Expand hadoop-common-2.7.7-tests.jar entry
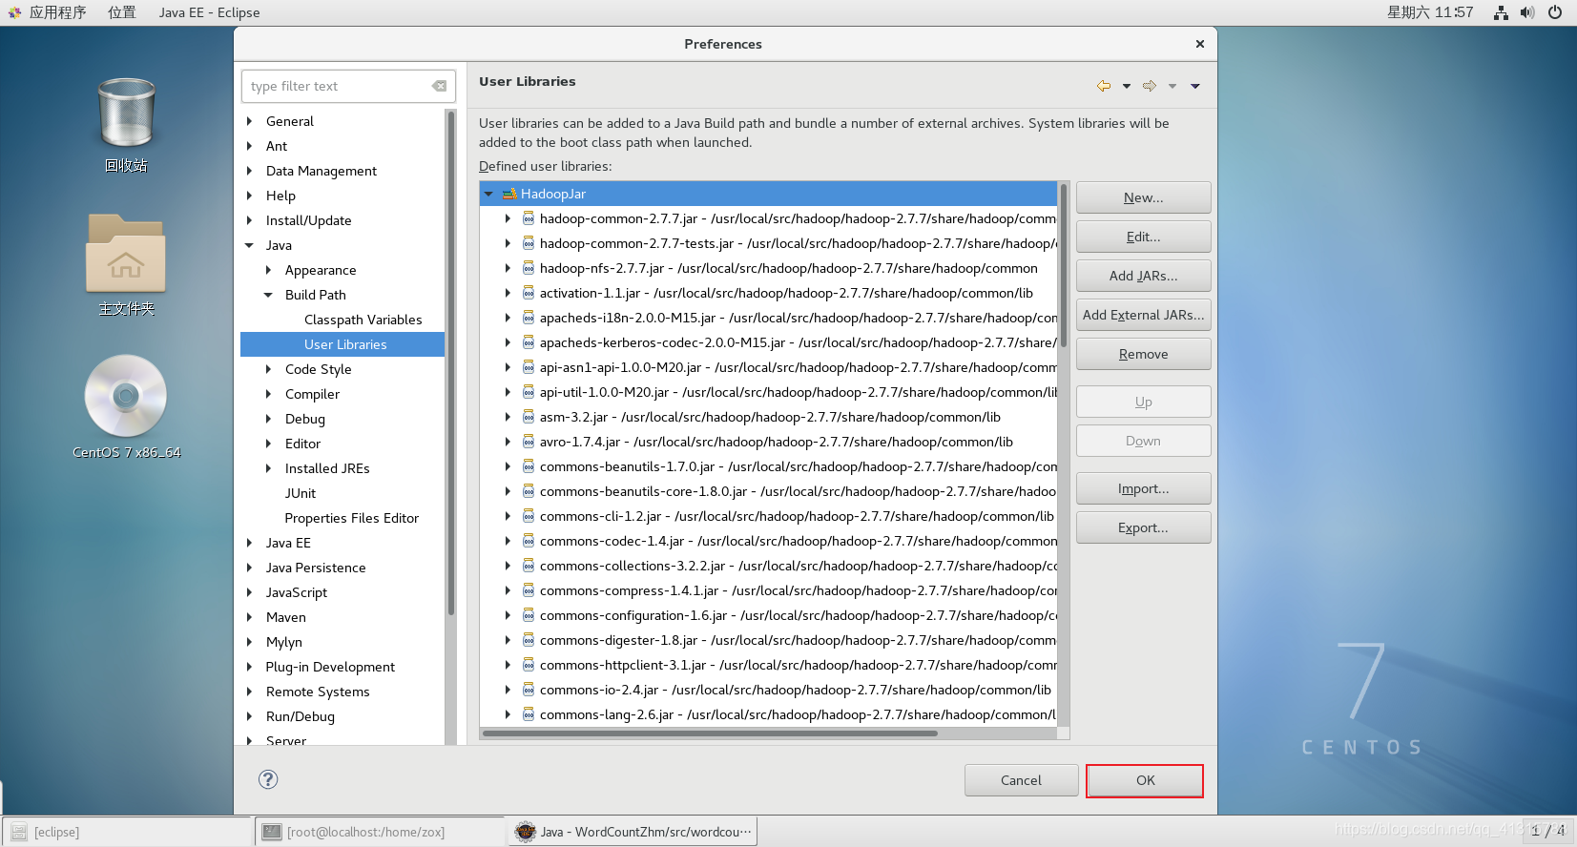The image size is (1577, 847). pyautogui.click(x=508, y=243)
